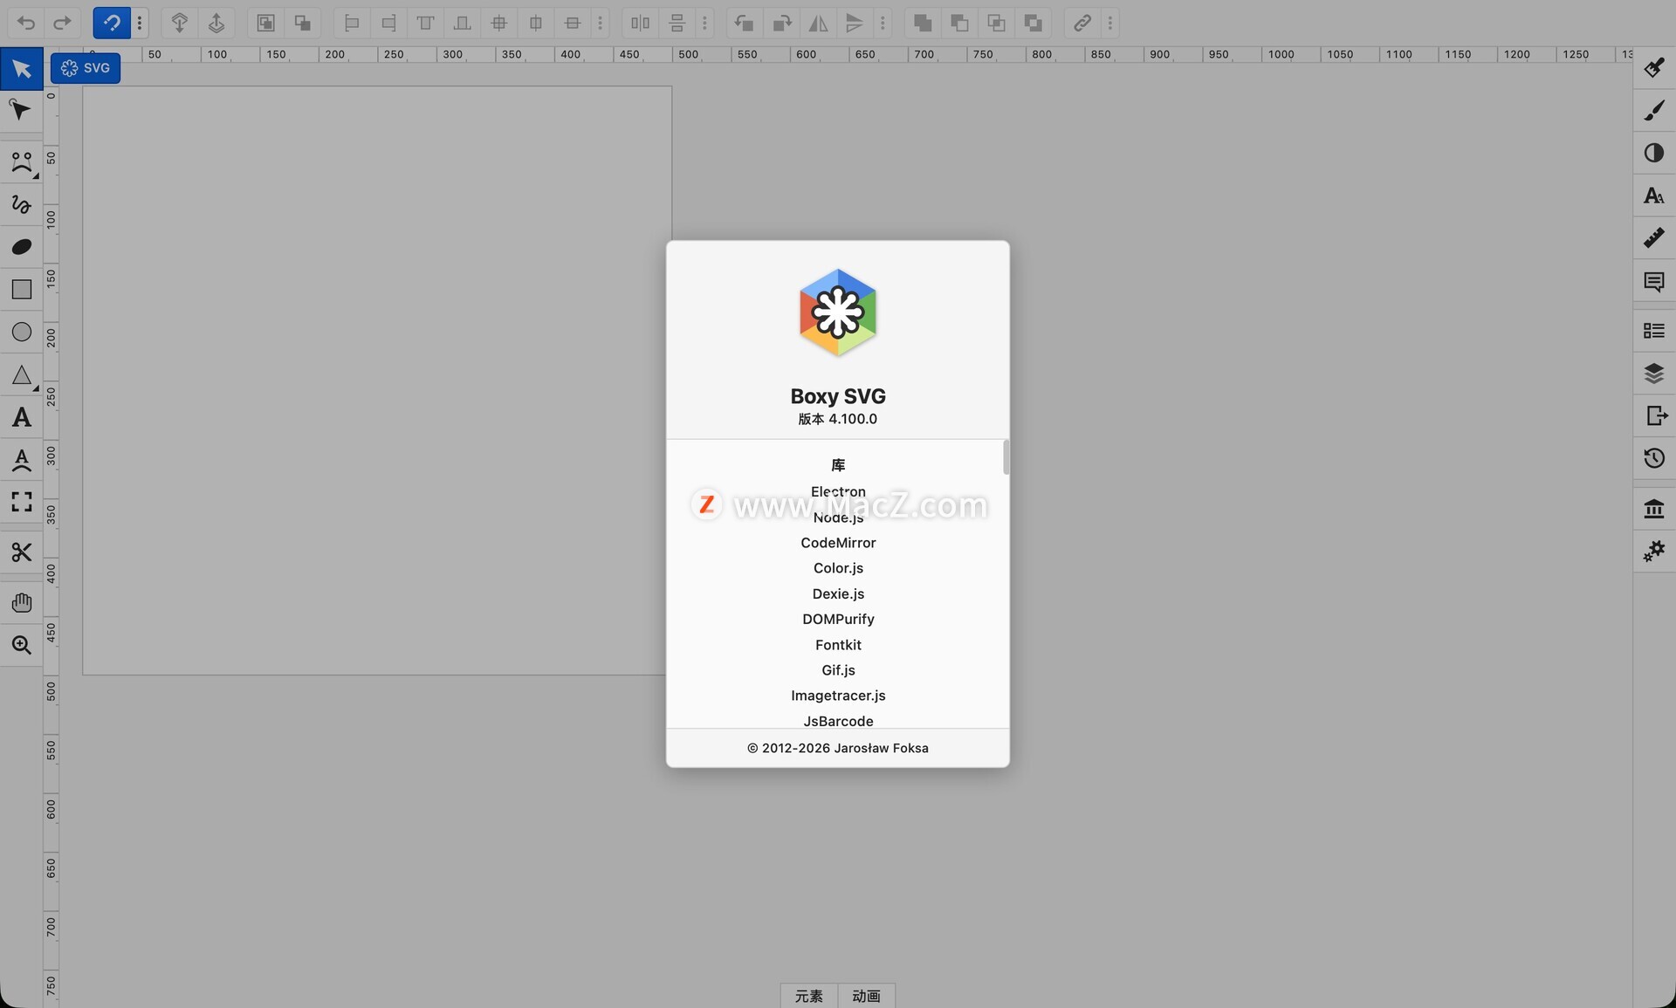1676x1008 pixels.
Task: Toggle the Compositing half-circle panel
Action: point(1653,153)
